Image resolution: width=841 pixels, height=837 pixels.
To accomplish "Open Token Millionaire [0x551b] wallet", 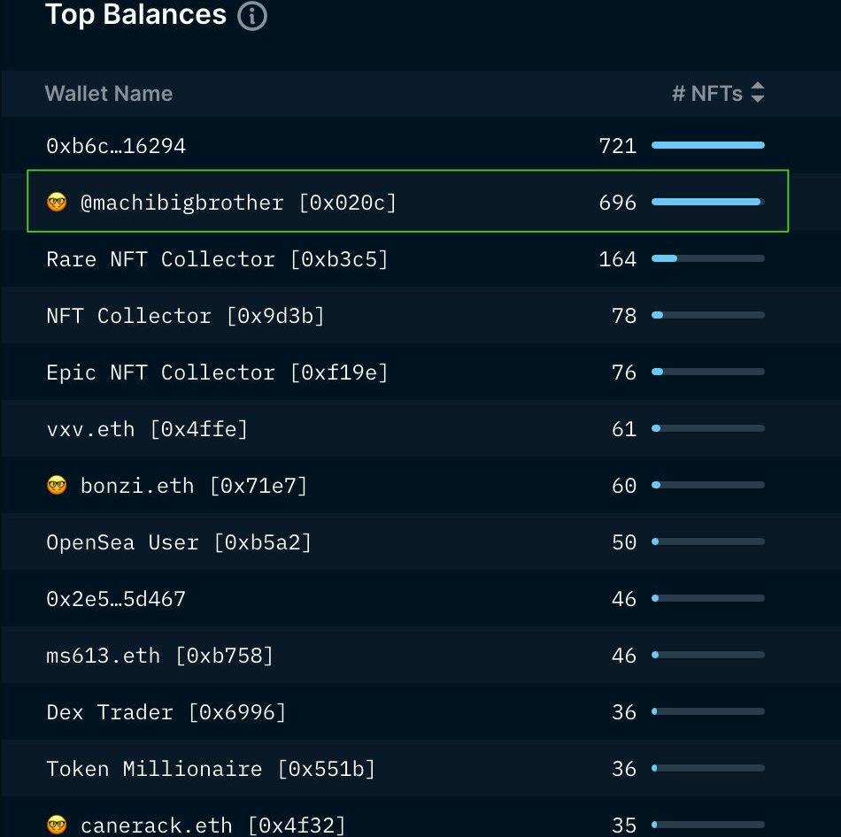I will tap(211, 769).
